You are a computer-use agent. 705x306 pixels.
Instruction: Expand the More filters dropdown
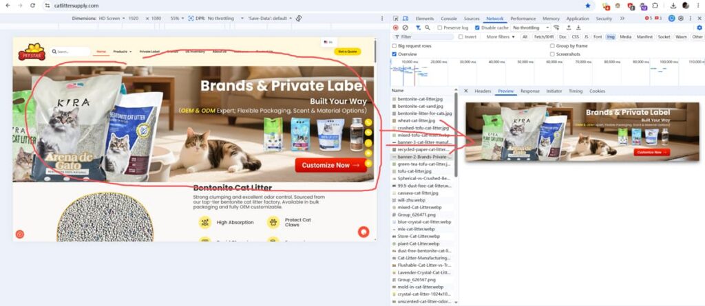[x=501, y=37]
